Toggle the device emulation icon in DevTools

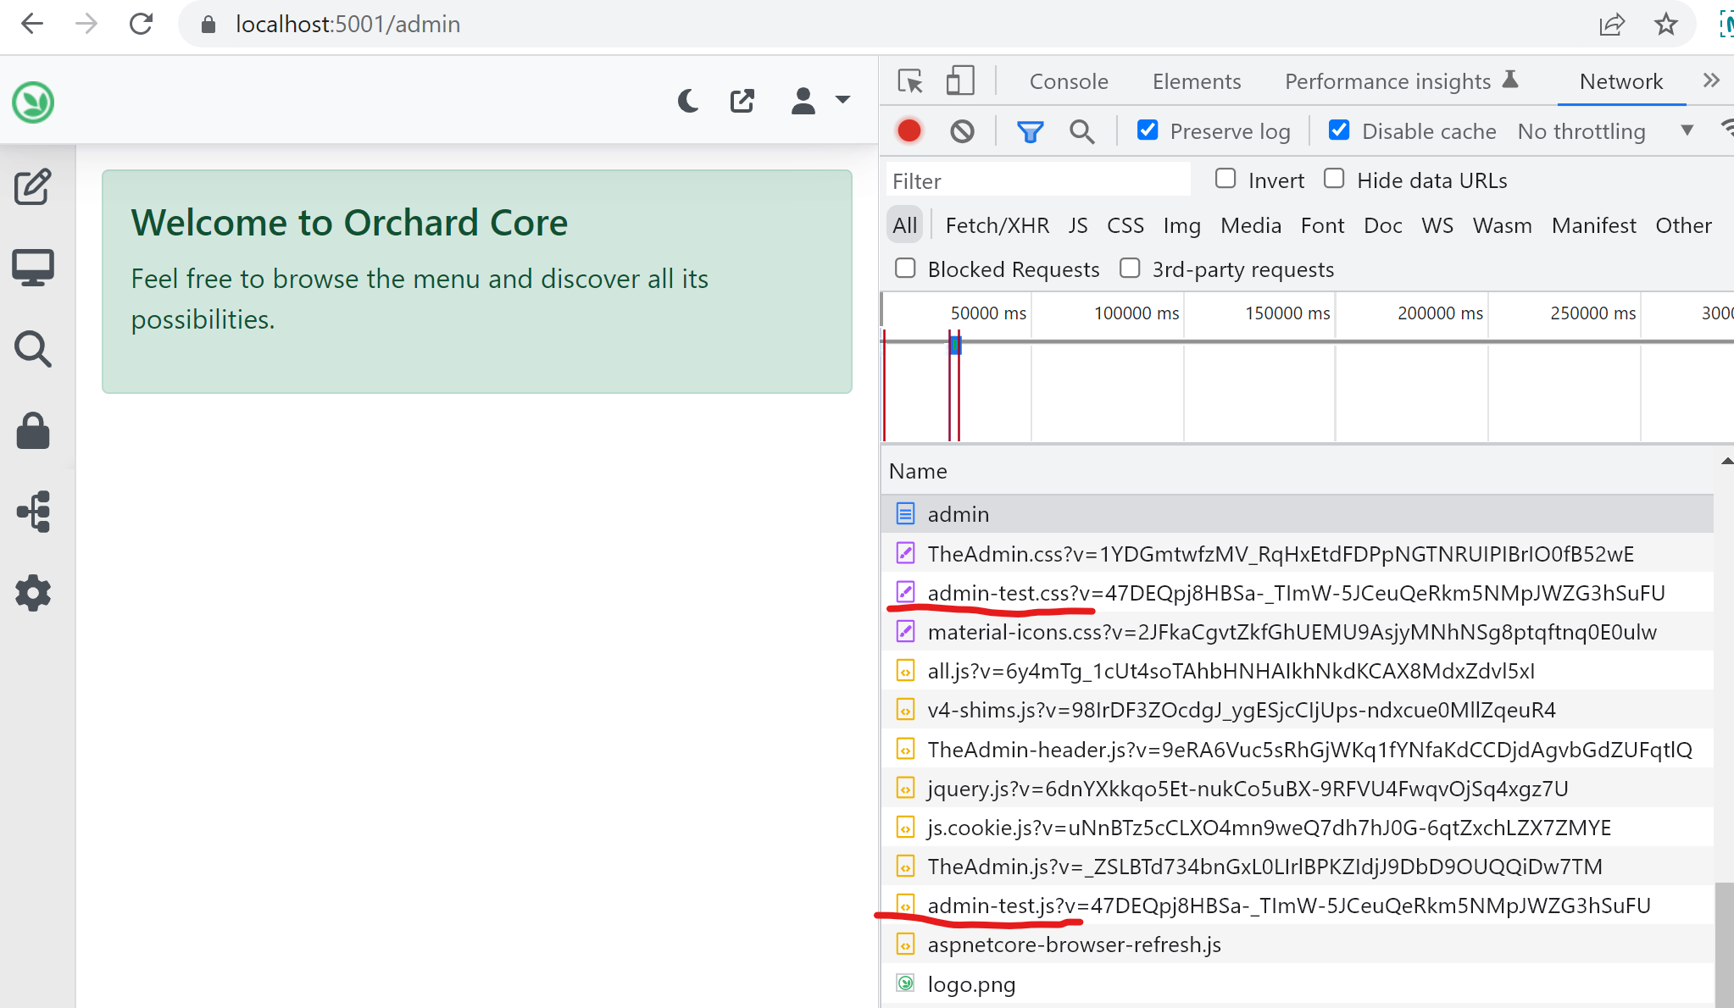(x=960, y=80)
